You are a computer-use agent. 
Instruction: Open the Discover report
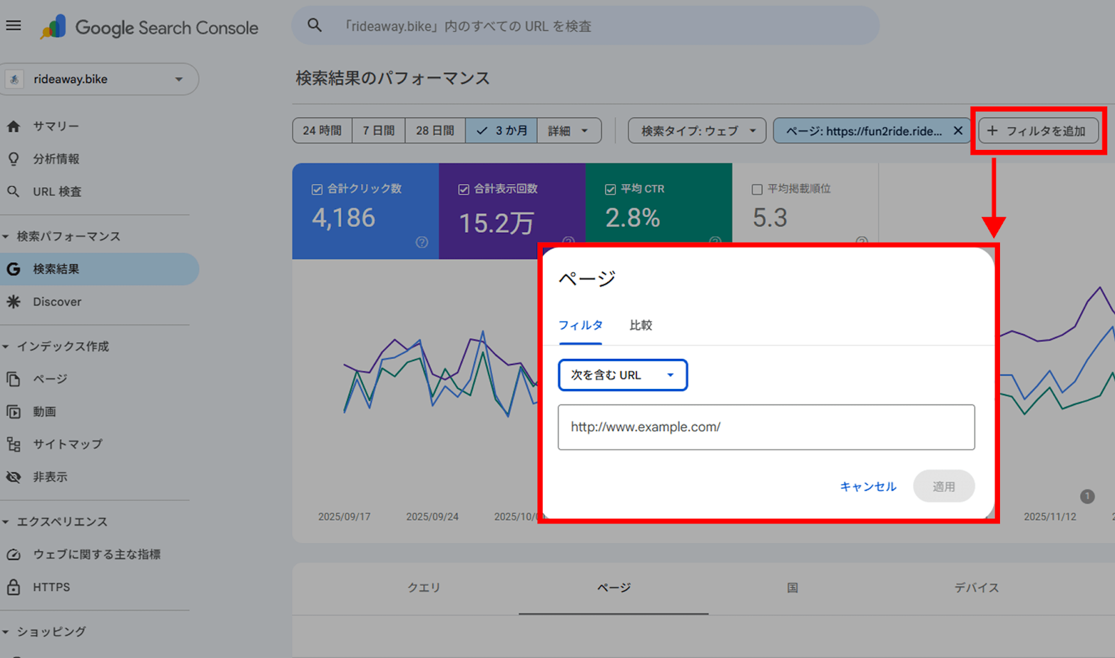coord(56,301)
